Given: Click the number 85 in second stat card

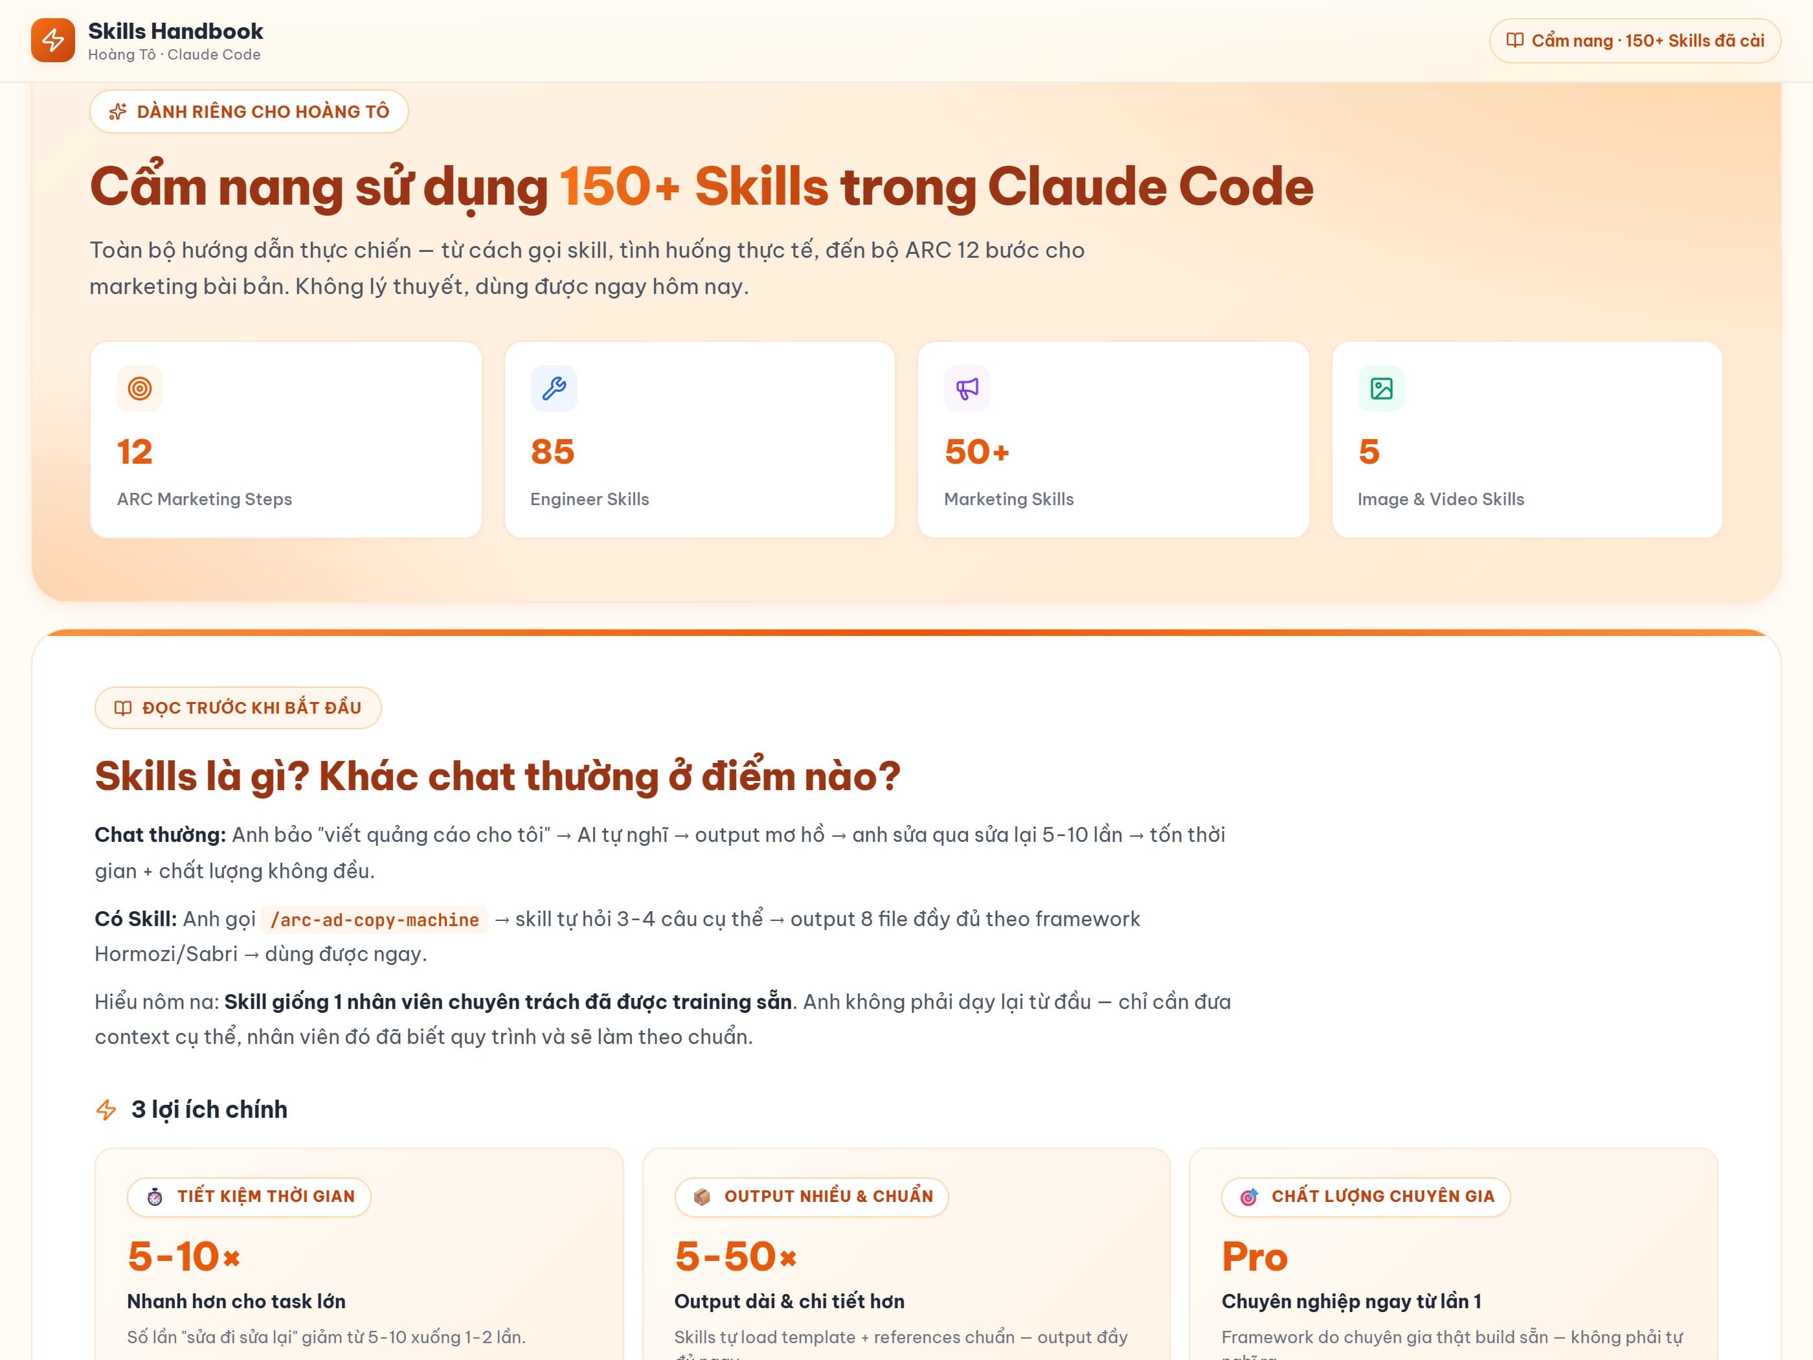Looking at the screenshot, I should (552, 451).
